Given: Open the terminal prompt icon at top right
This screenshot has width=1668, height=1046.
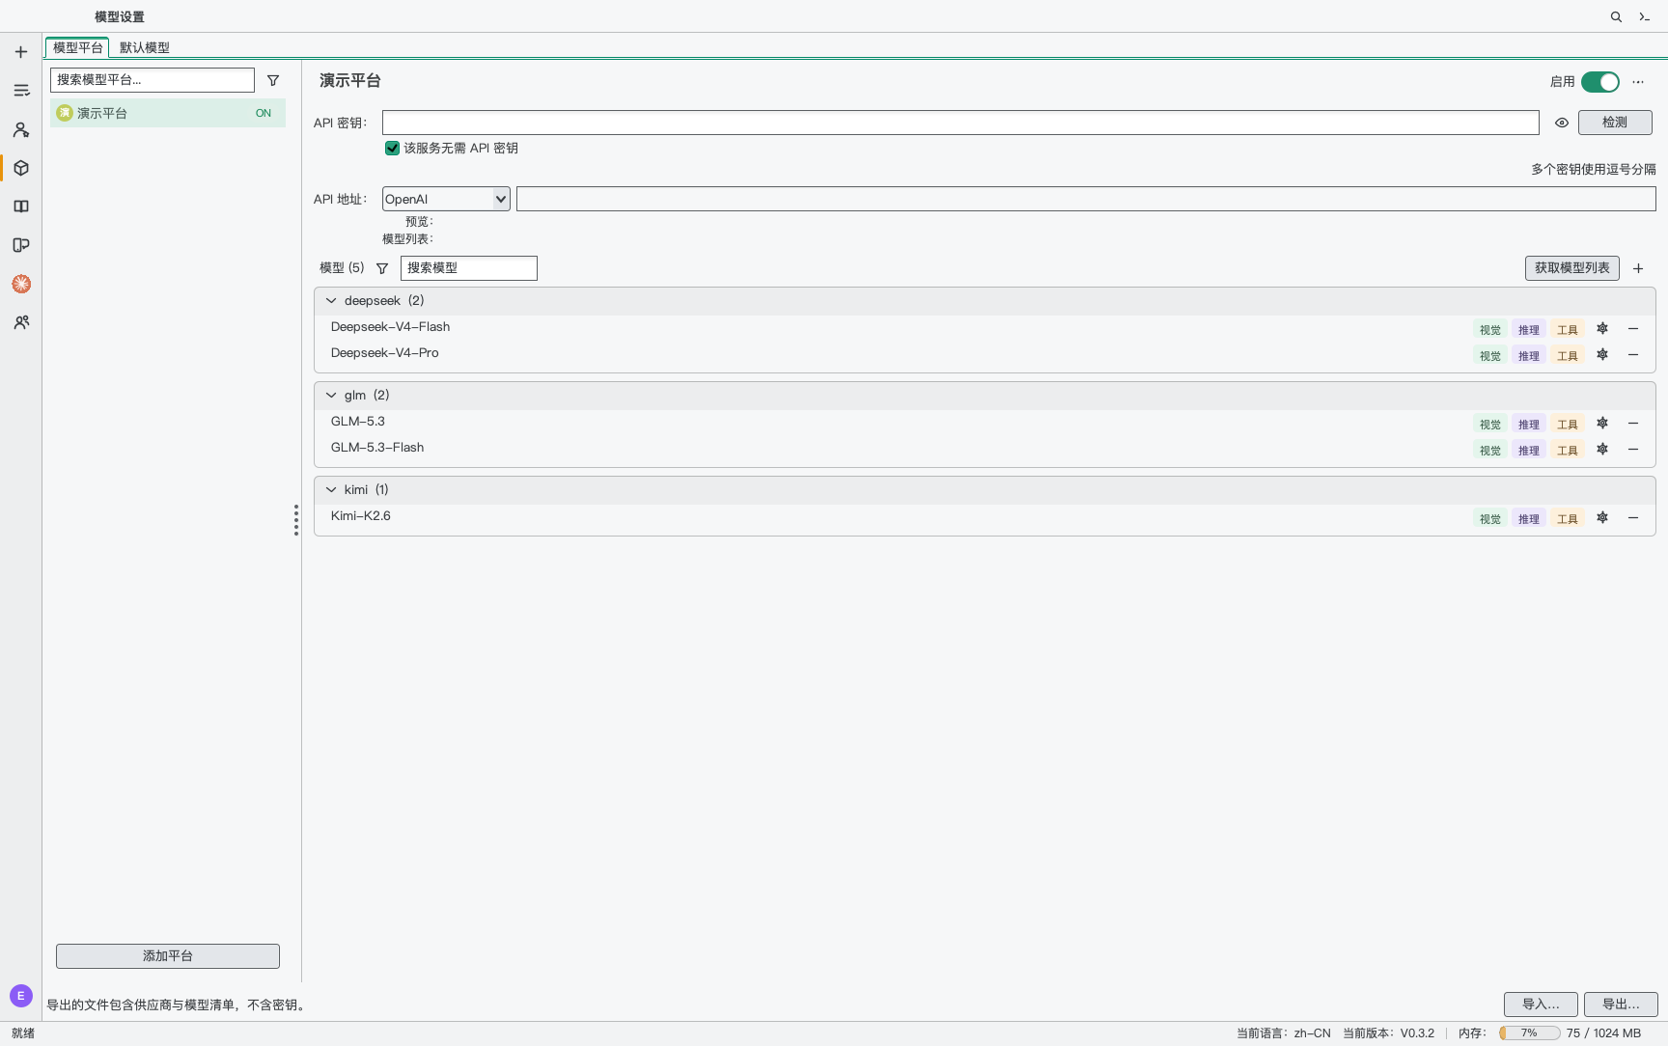Looking at the screenshot, I should (1645, 16).
